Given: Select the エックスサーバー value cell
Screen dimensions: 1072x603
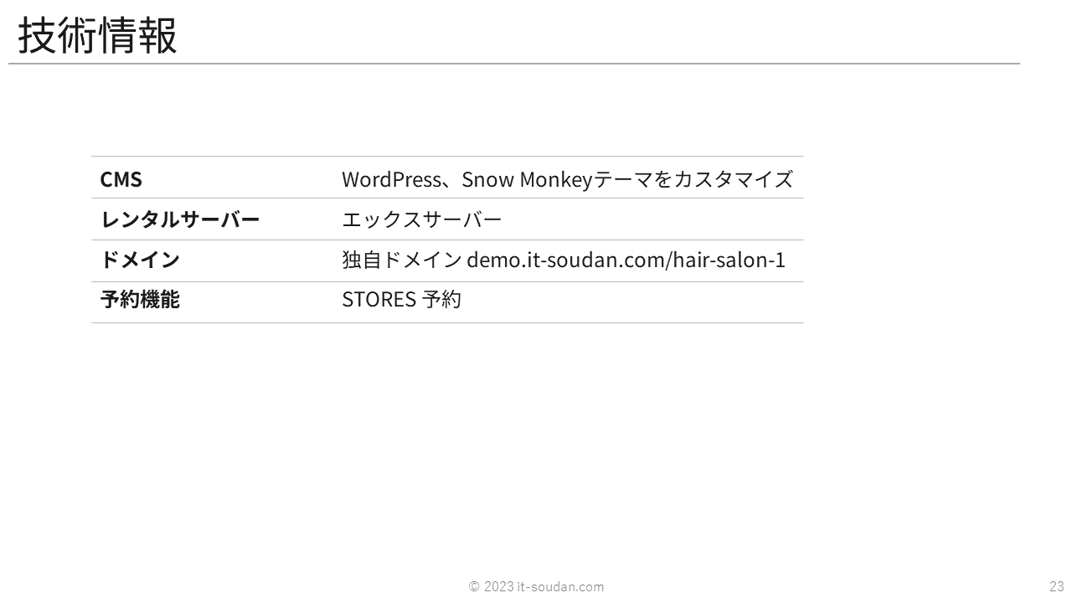Looking at the screenshot, I should (x=421, y=219).
